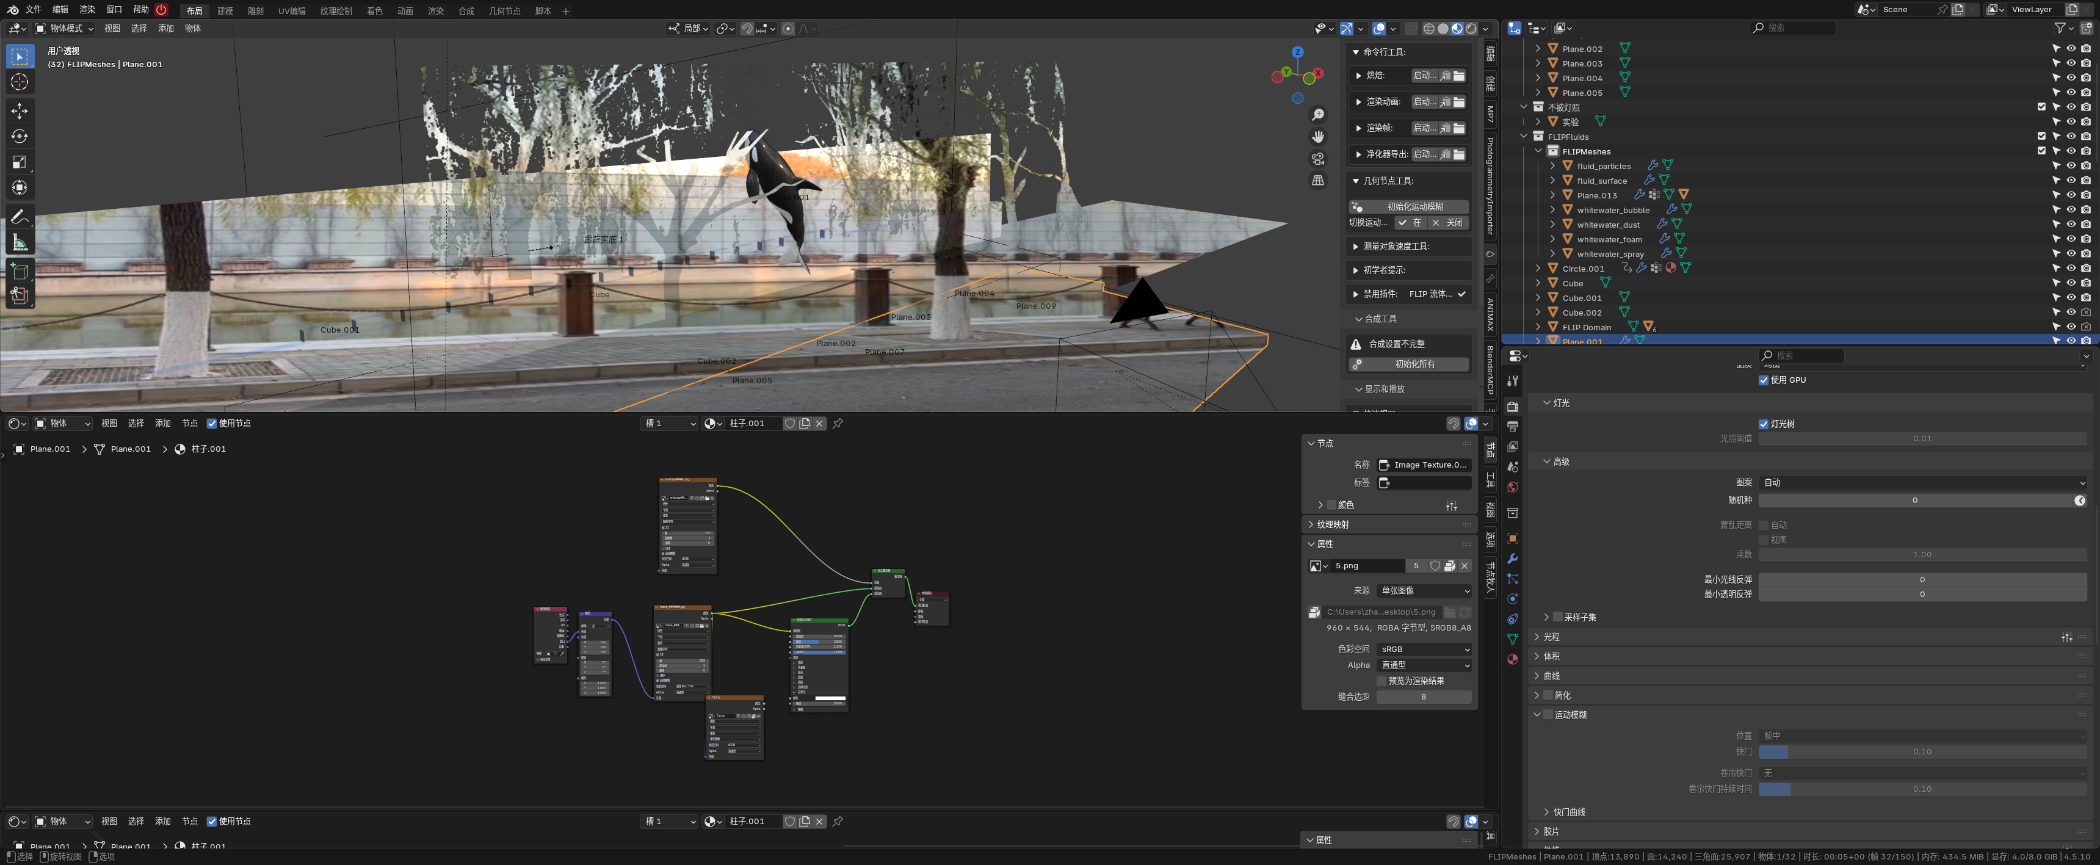Open the 物体模式 mode dropdown
Image resolution: width=2100 pixels, height=865 pixels.
point(64,29)
